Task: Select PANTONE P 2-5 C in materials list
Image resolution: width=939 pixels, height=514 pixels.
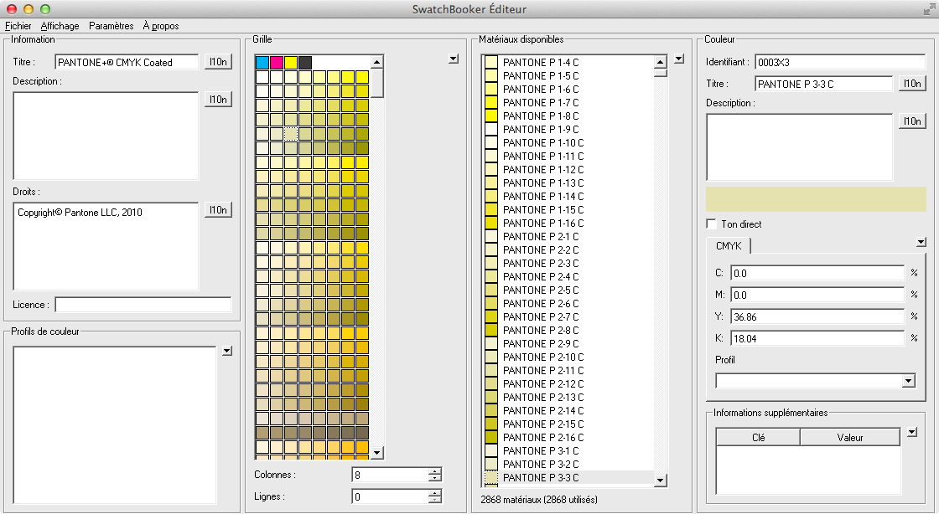Action: (x=568, y=290)
